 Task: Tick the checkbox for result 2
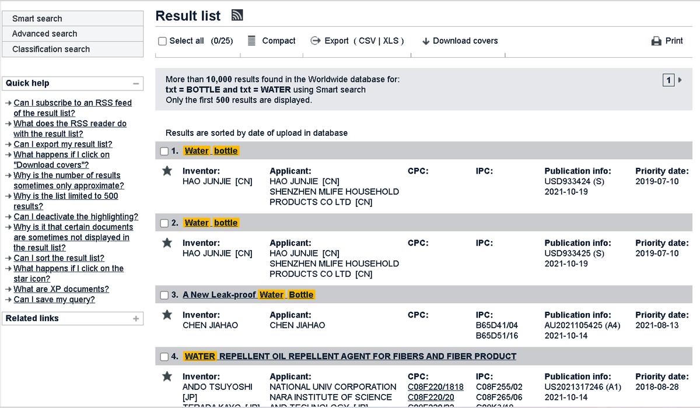164,223
